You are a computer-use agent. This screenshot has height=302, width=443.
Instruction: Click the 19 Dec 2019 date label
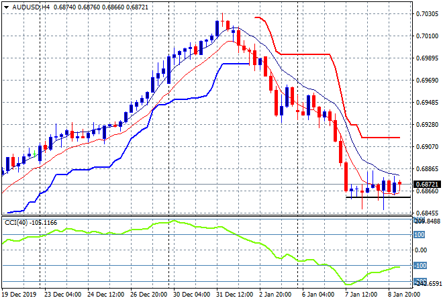19,295
